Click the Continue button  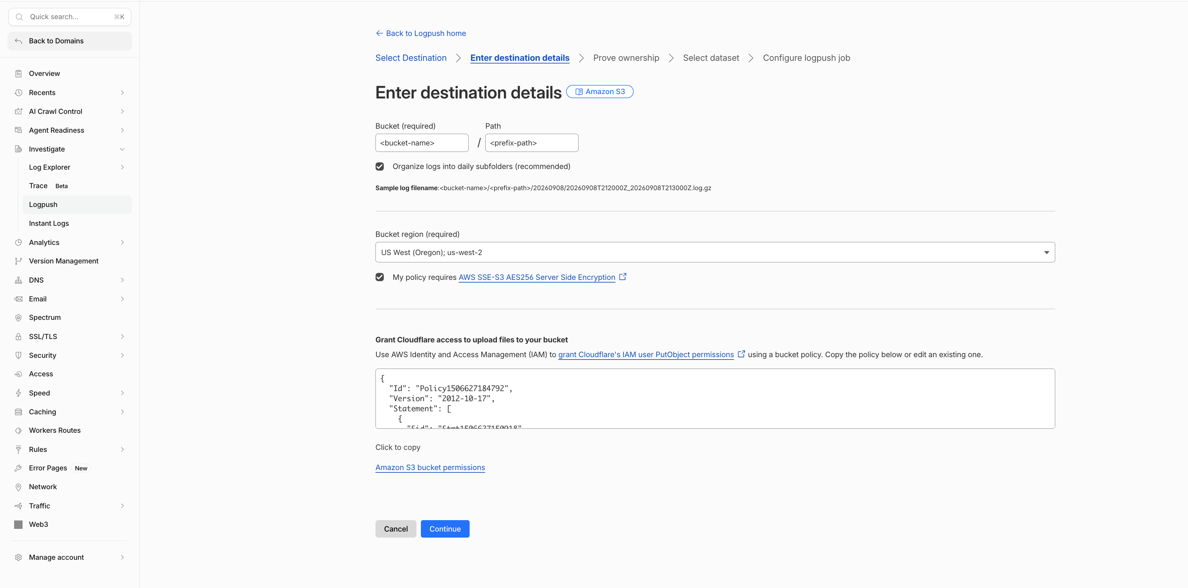click(445, 529)
